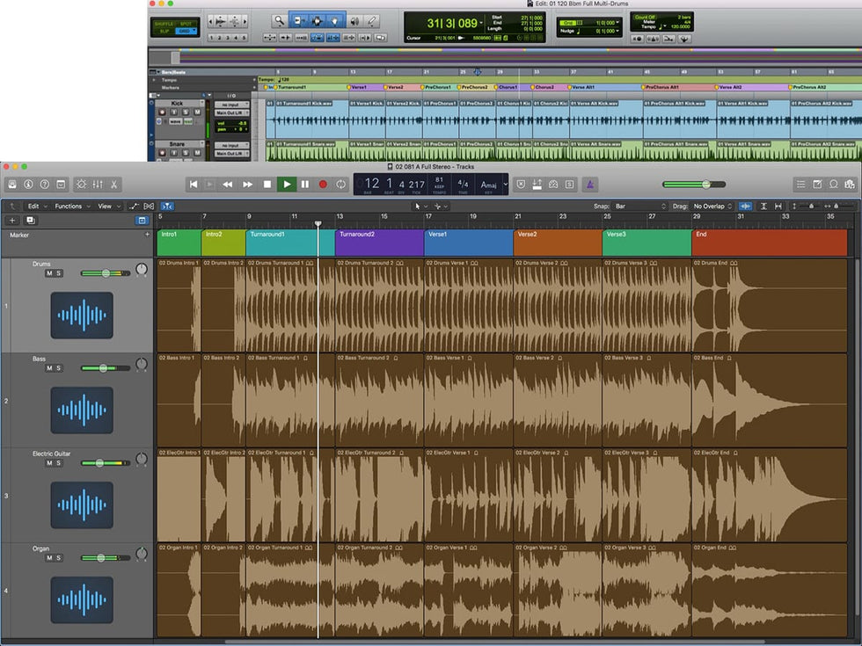
Task: Open the Smart Controls dial button
Action: click(x=81, y=185)
